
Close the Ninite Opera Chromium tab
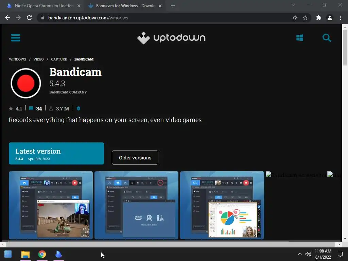click(79, 6)
